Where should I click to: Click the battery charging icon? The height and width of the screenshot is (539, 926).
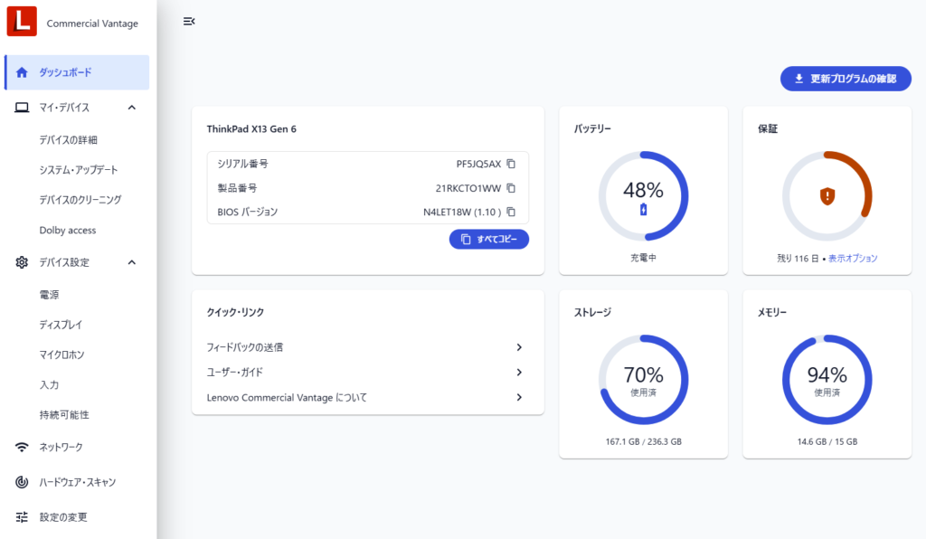[x=643, y=210]
